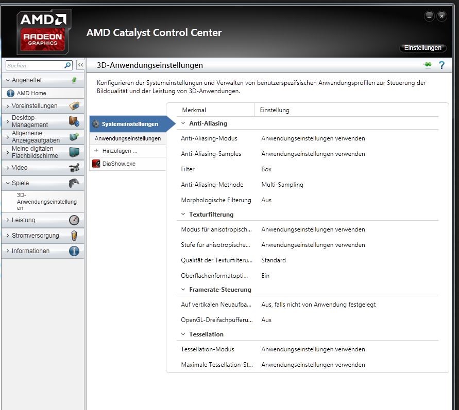Click the Spiele gamepad icon
The height and width of the screenshot is (410, 459).
[74, 183]
